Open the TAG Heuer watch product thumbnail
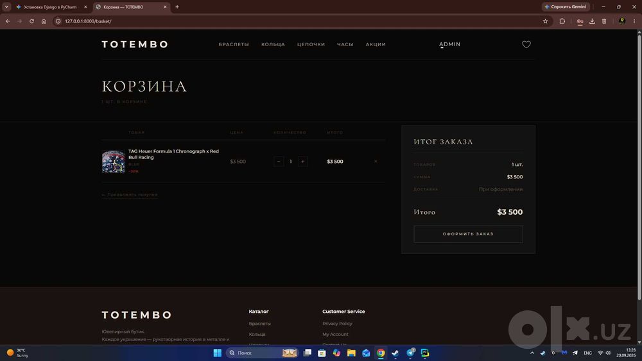 [113, 162]
